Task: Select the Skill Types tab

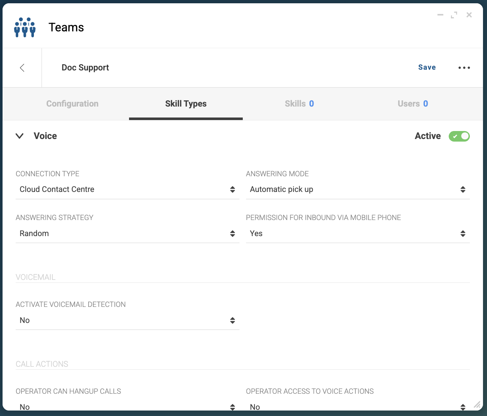Action: (x=186, y=104)
